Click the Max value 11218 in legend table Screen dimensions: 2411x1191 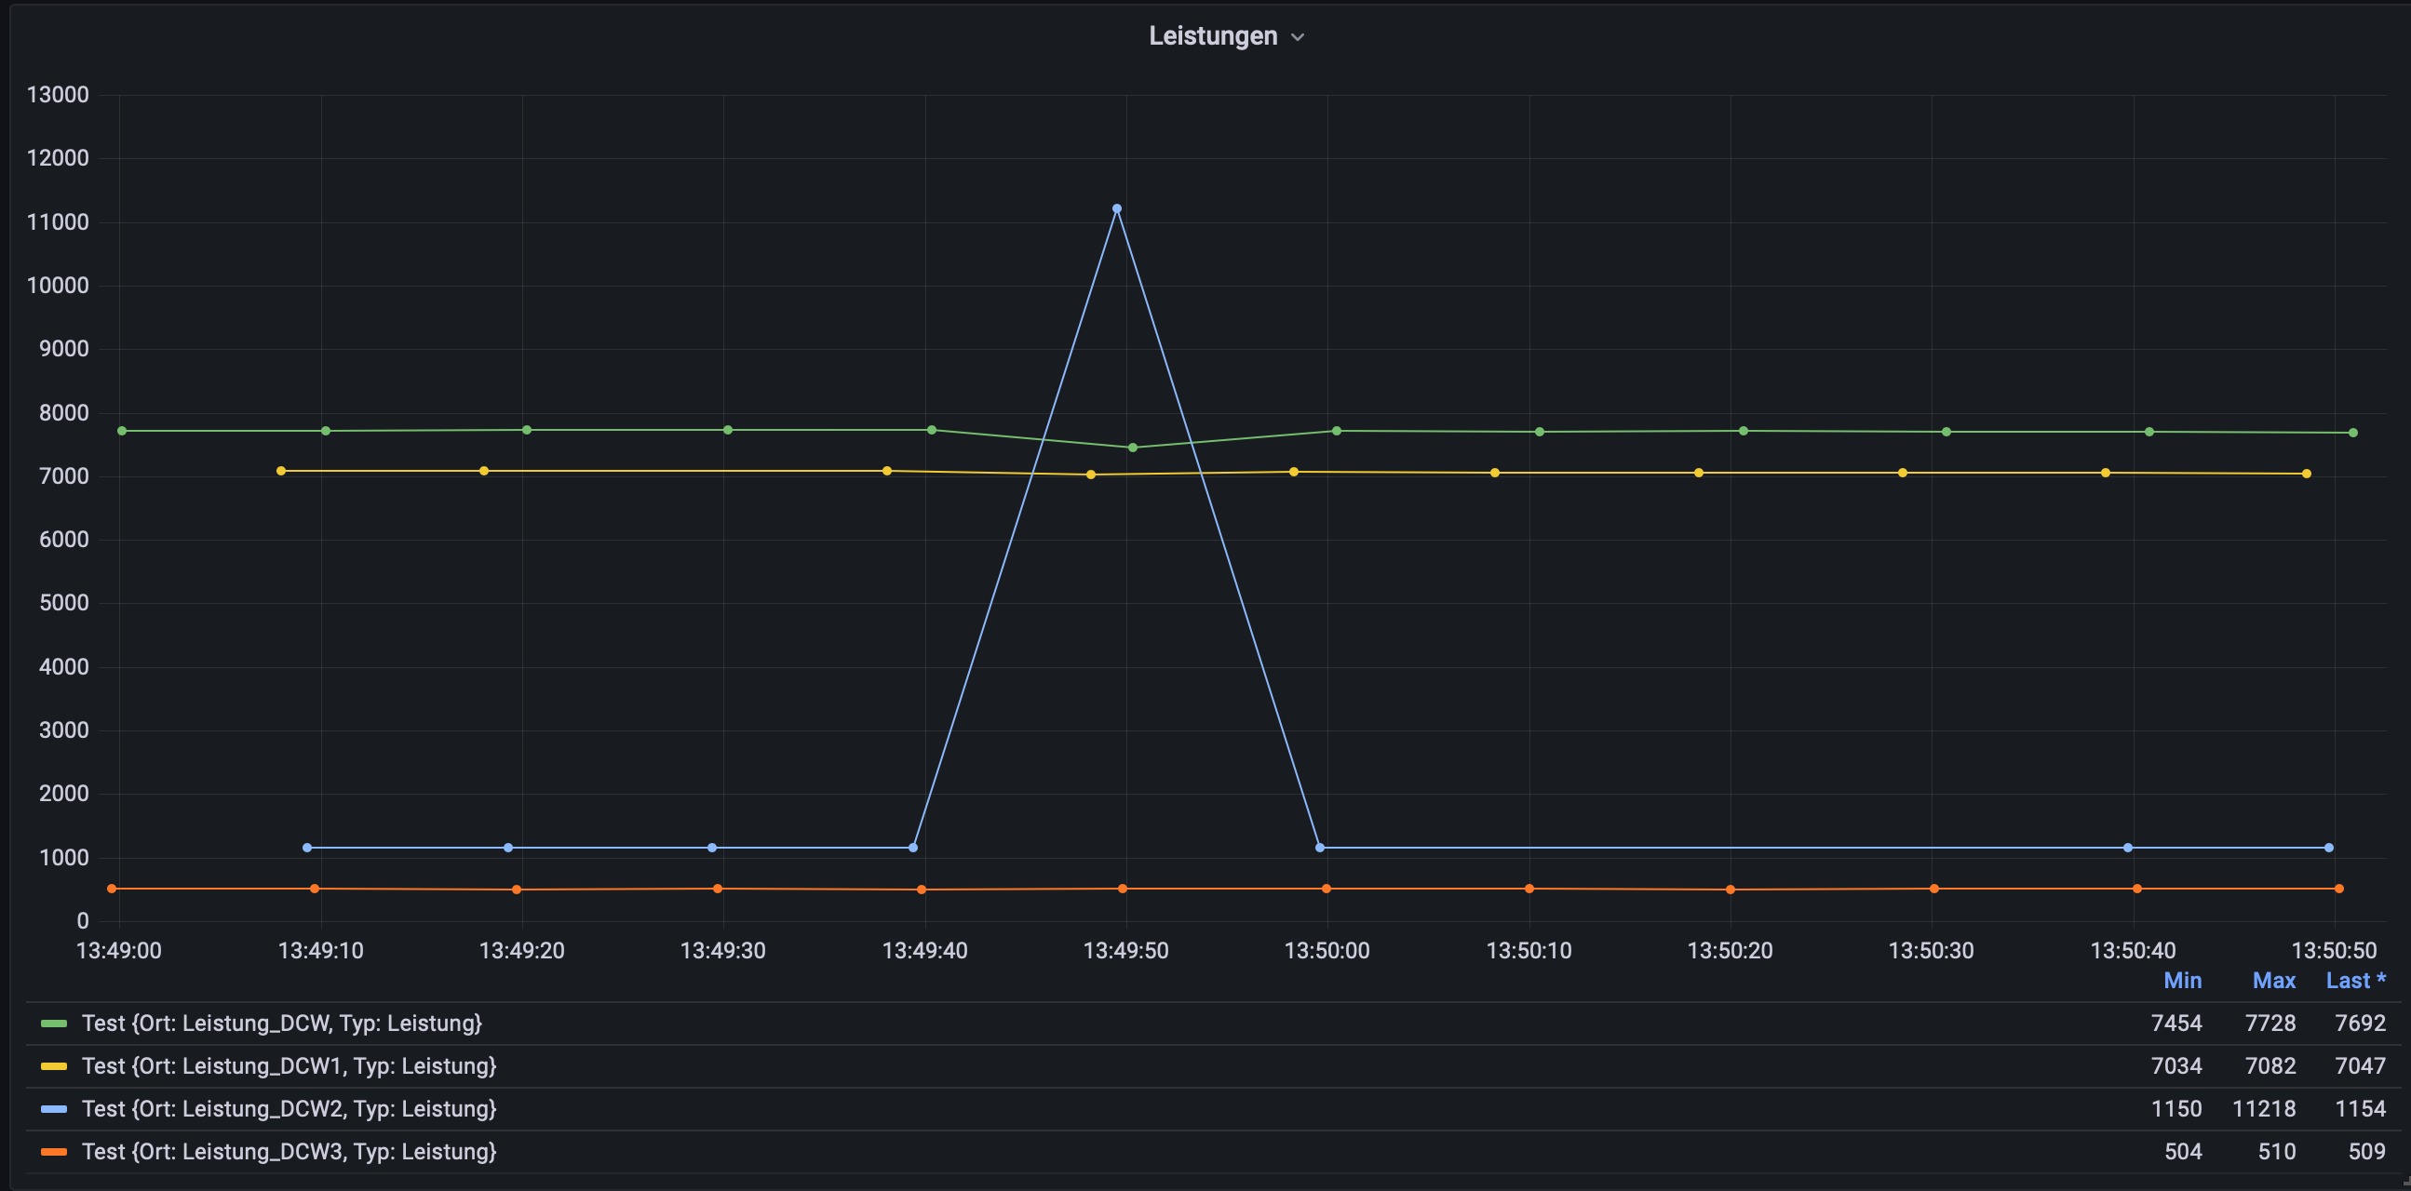click(2263, 1109)
